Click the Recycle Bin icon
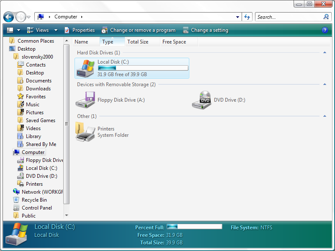The width and height of the screenshot is (335, 251). [16, 200]
